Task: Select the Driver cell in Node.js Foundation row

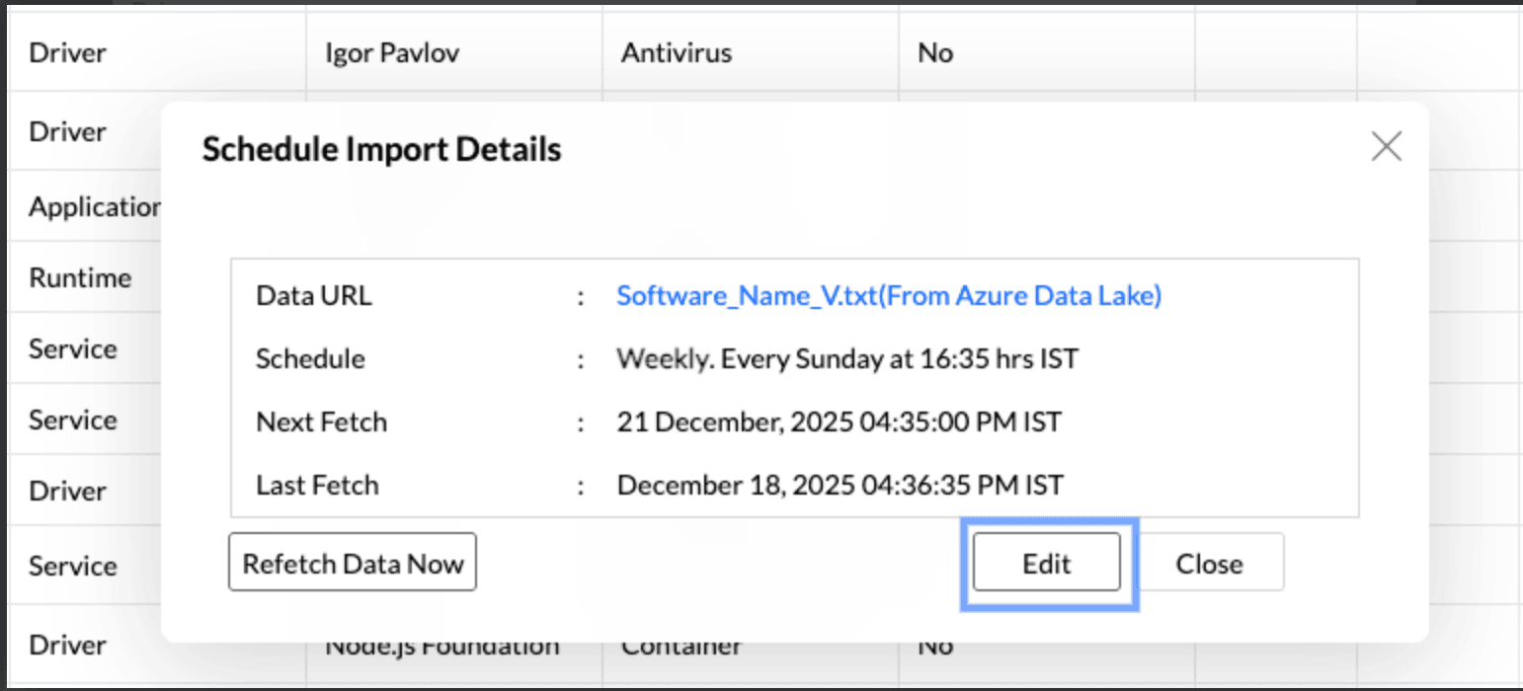Action: point(67,645)
